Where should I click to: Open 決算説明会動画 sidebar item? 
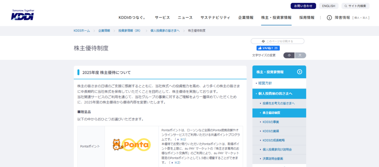pos(279,159)
